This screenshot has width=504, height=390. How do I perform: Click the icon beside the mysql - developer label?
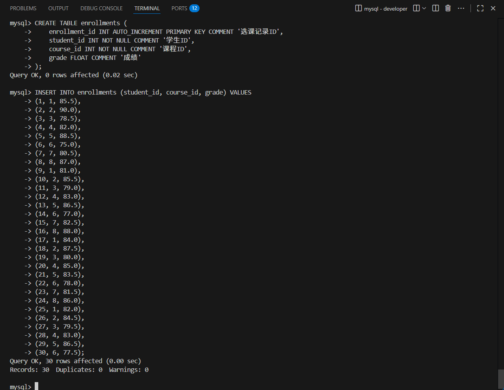pyautogui.click(x=358, y=8)
